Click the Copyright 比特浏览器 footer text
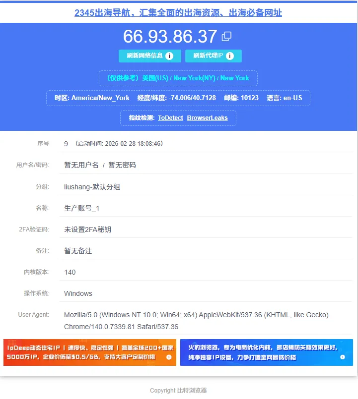This screenshot has width=358, height=399. click(178, 391)
